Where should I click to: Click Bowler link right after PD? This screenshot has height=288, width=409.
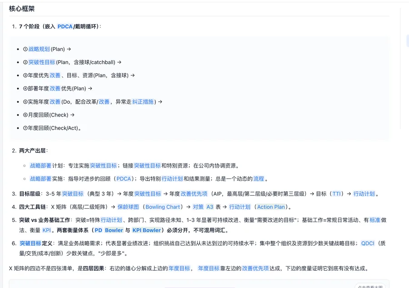pos(114,230)
